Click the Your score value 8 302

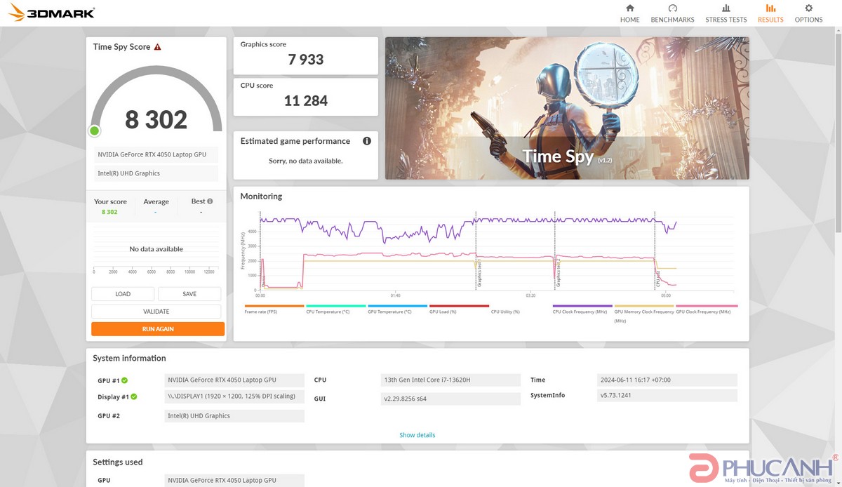tap(109, 212)
